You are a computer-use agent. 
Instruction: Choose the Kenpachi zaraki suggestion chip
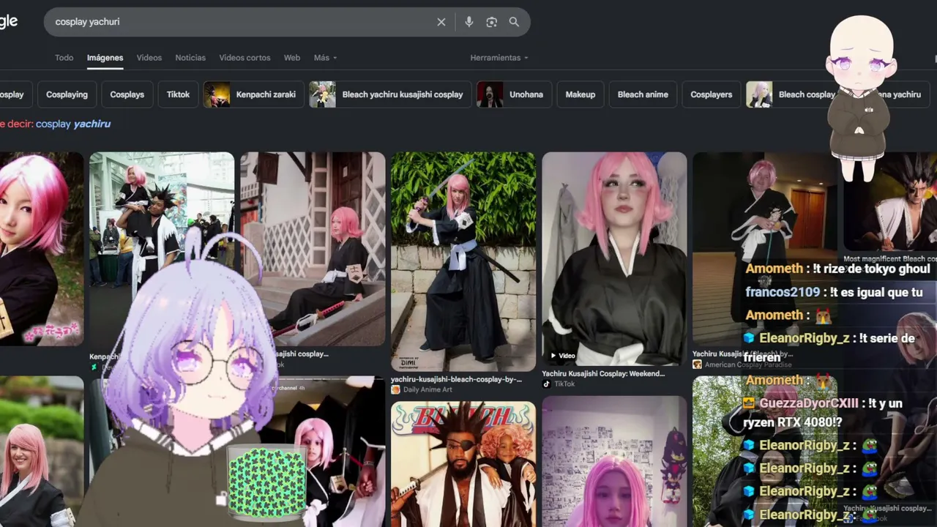pos(254,94)
